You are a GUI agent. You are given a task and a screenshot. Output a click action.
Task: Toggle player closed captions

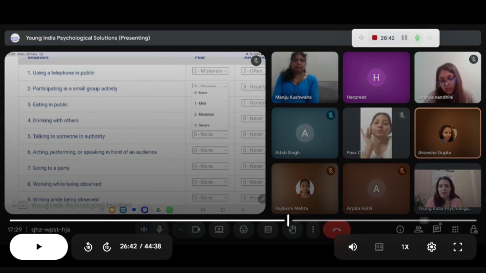[x=379, y=247]
